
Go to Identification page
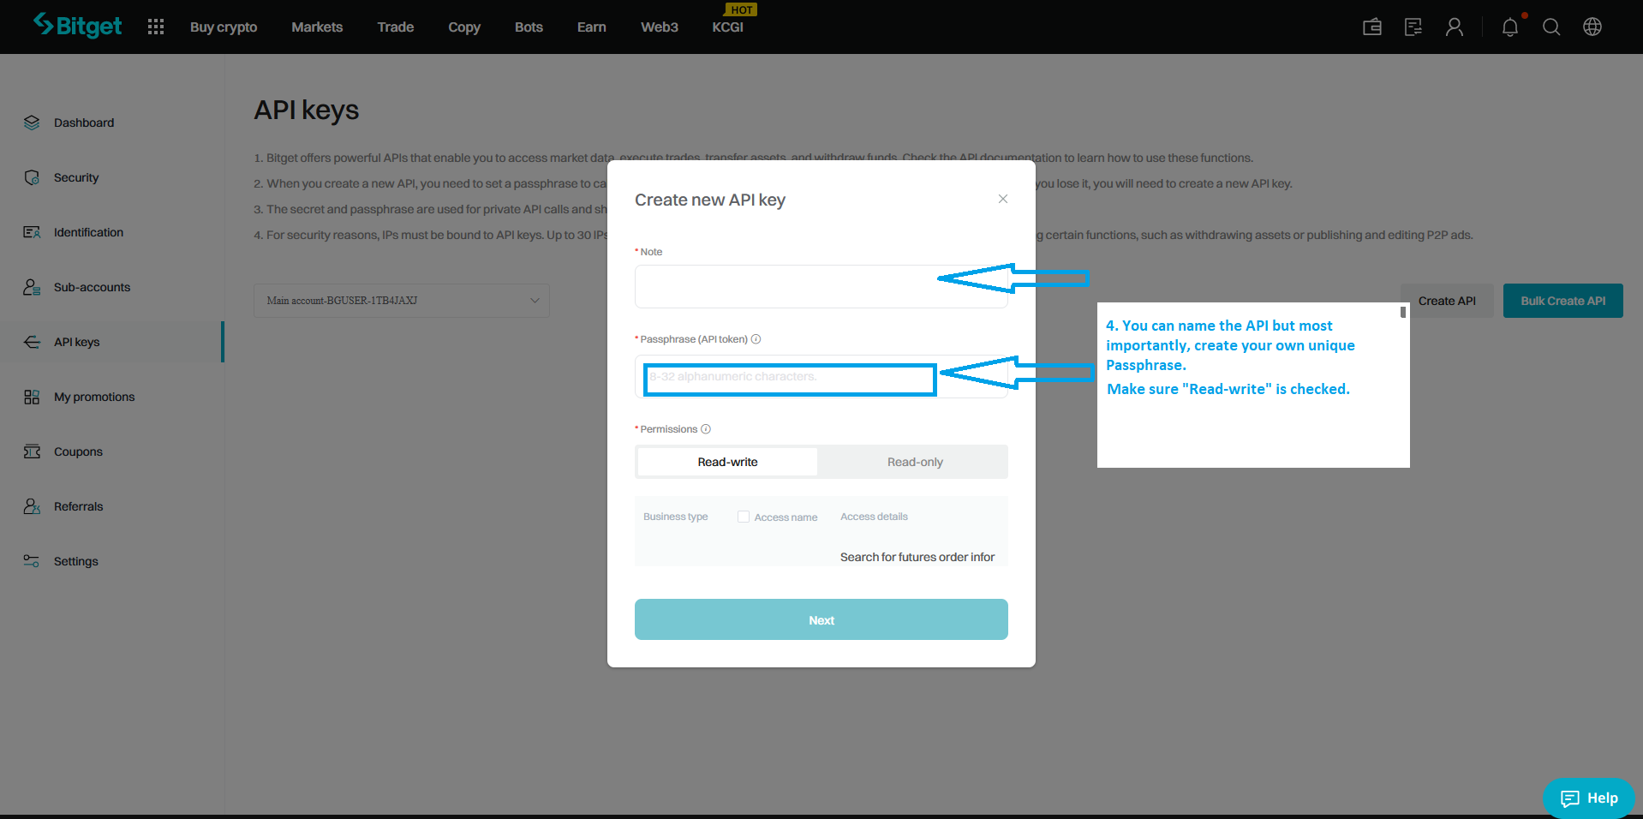pyautogui.click(x=88, y=232)
